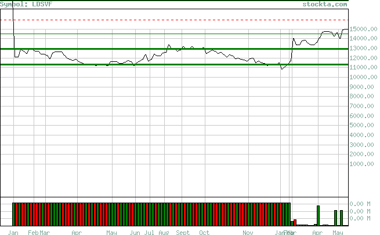Click the 5000.00 price axis label
Screen dimensions: 380x235
361,125
